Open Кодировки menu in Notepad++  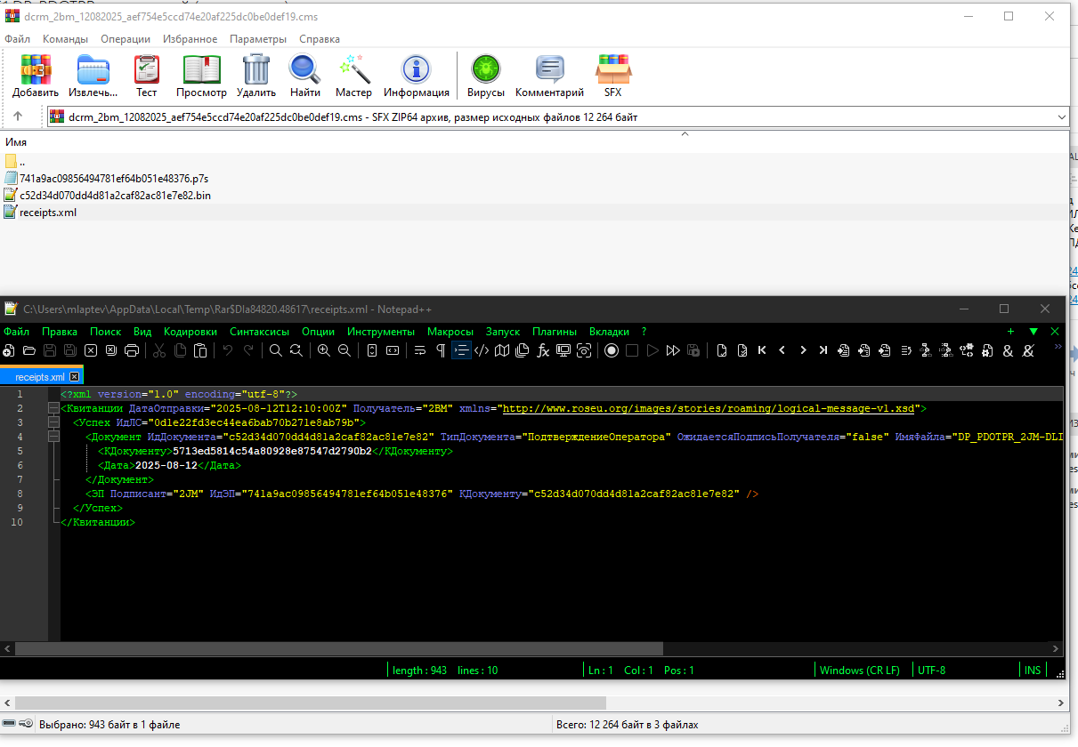190,332
